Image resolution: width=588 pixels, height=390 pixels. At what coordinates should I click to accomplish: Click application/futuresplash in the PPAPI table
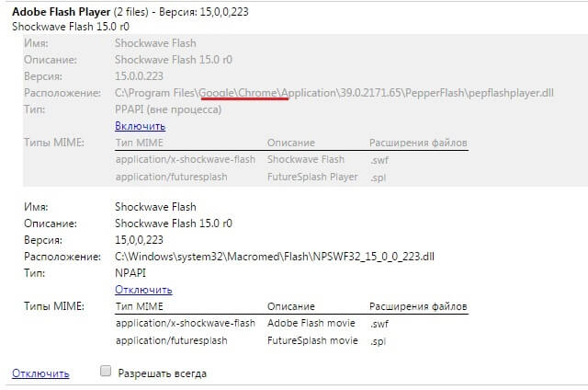[x=172, y=177]
